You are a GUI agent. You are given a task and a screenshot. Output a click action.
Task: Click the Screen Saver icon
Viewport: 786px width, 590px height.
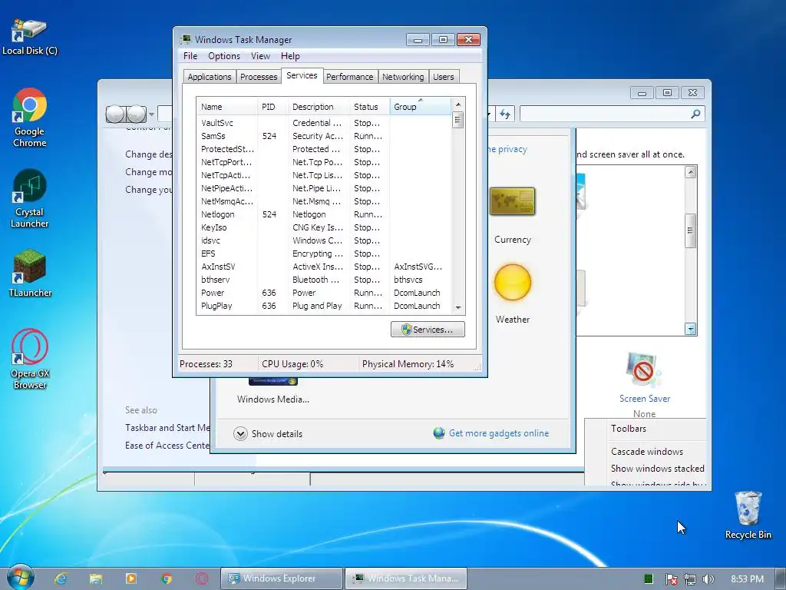[x=644, y=370]
